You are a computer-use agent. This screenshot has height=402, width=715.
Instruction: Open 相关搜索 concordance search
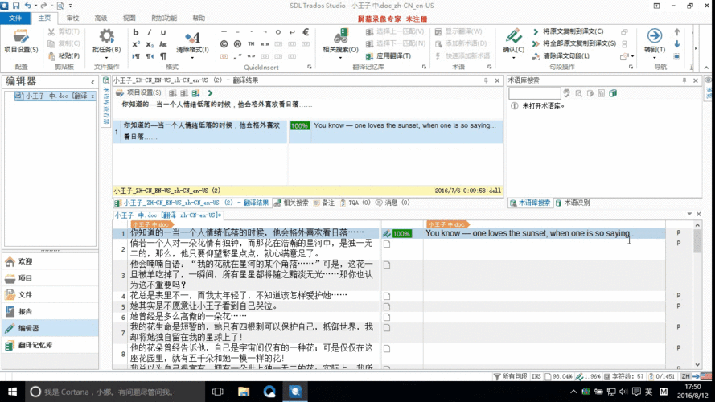340,41
